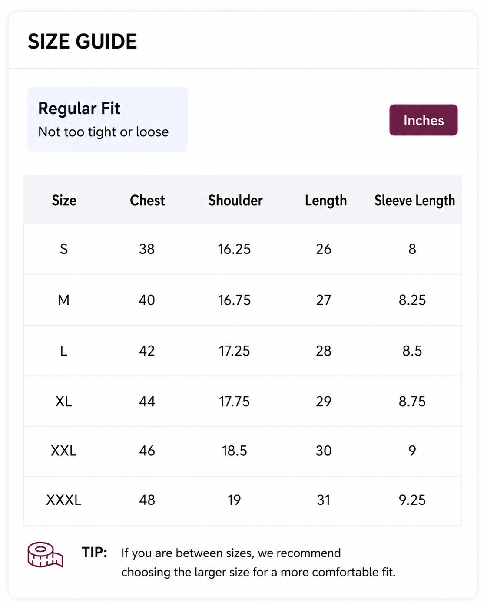
Task: Toggle the Inches unit button
Action: [423, 120]
